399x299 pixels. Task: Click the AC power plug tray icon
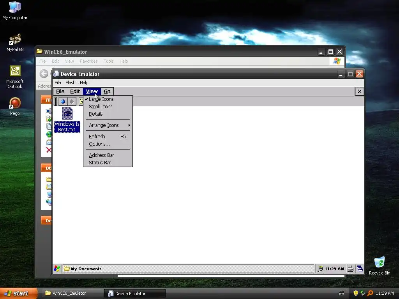click(x=320, y=269)
